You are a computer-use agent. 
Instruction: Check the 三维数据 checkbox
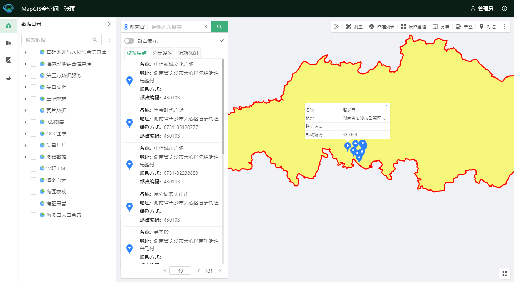pos(34,99)
